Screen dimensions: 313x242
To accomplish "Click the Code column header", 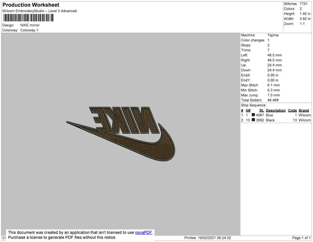I will click(292, 111).
